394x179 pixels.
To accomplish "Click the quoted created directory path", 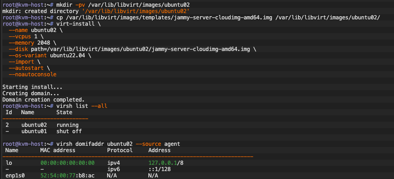I will point(136,11).
